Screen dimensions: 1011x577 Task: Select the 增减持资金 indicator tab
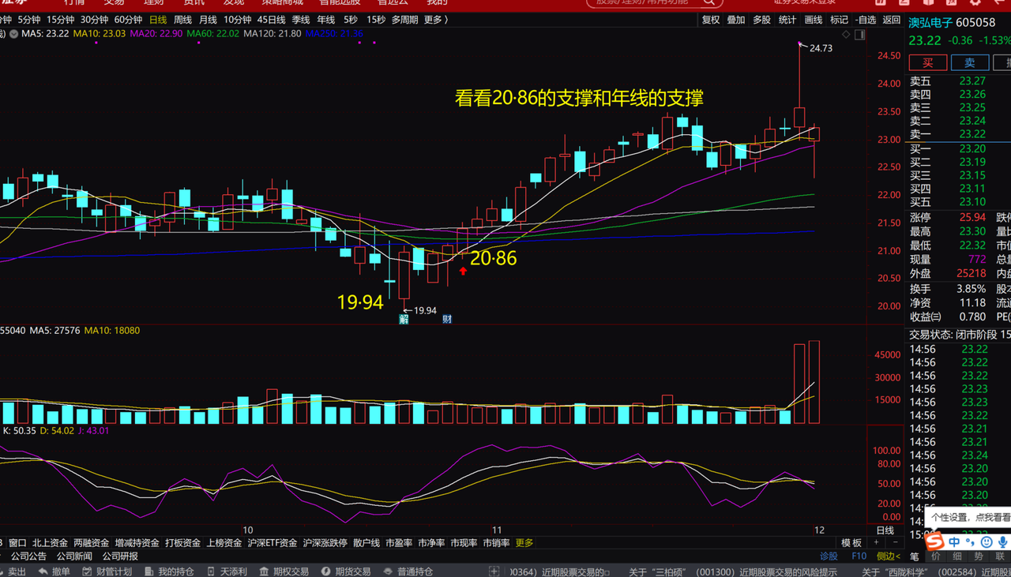click(137, 543)
